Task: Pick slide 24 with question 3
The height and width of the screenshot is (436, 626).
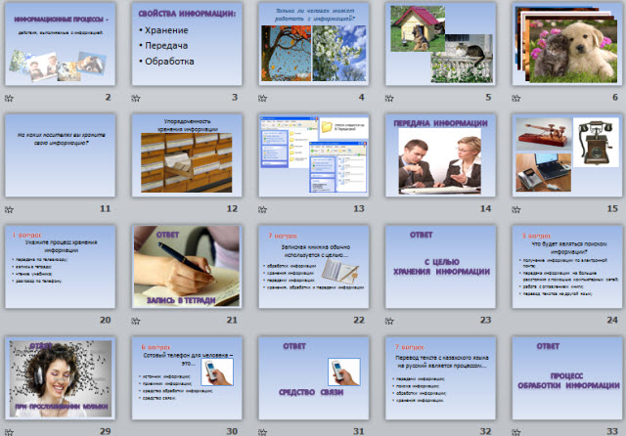Action: pyautogui.click(x=566, y=266)
